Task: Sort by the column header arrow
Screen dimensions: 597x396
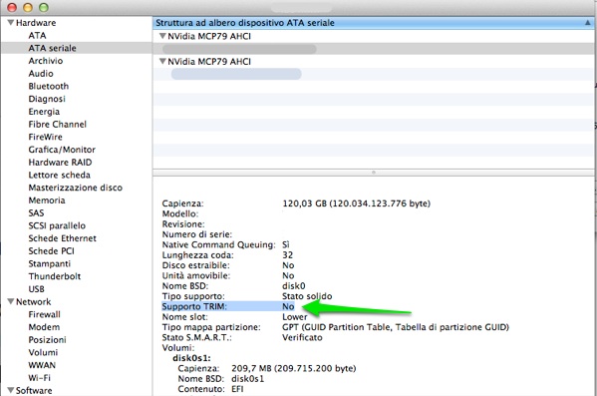Action: [588, 23]
